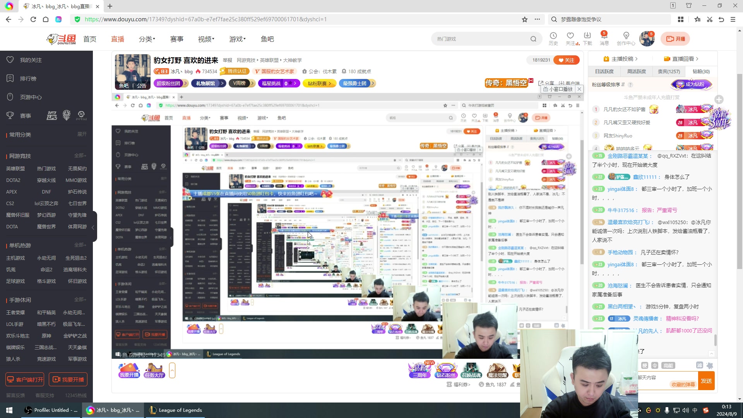
Task: Open the volume icon in system tray
Action: tap(686, 410)
